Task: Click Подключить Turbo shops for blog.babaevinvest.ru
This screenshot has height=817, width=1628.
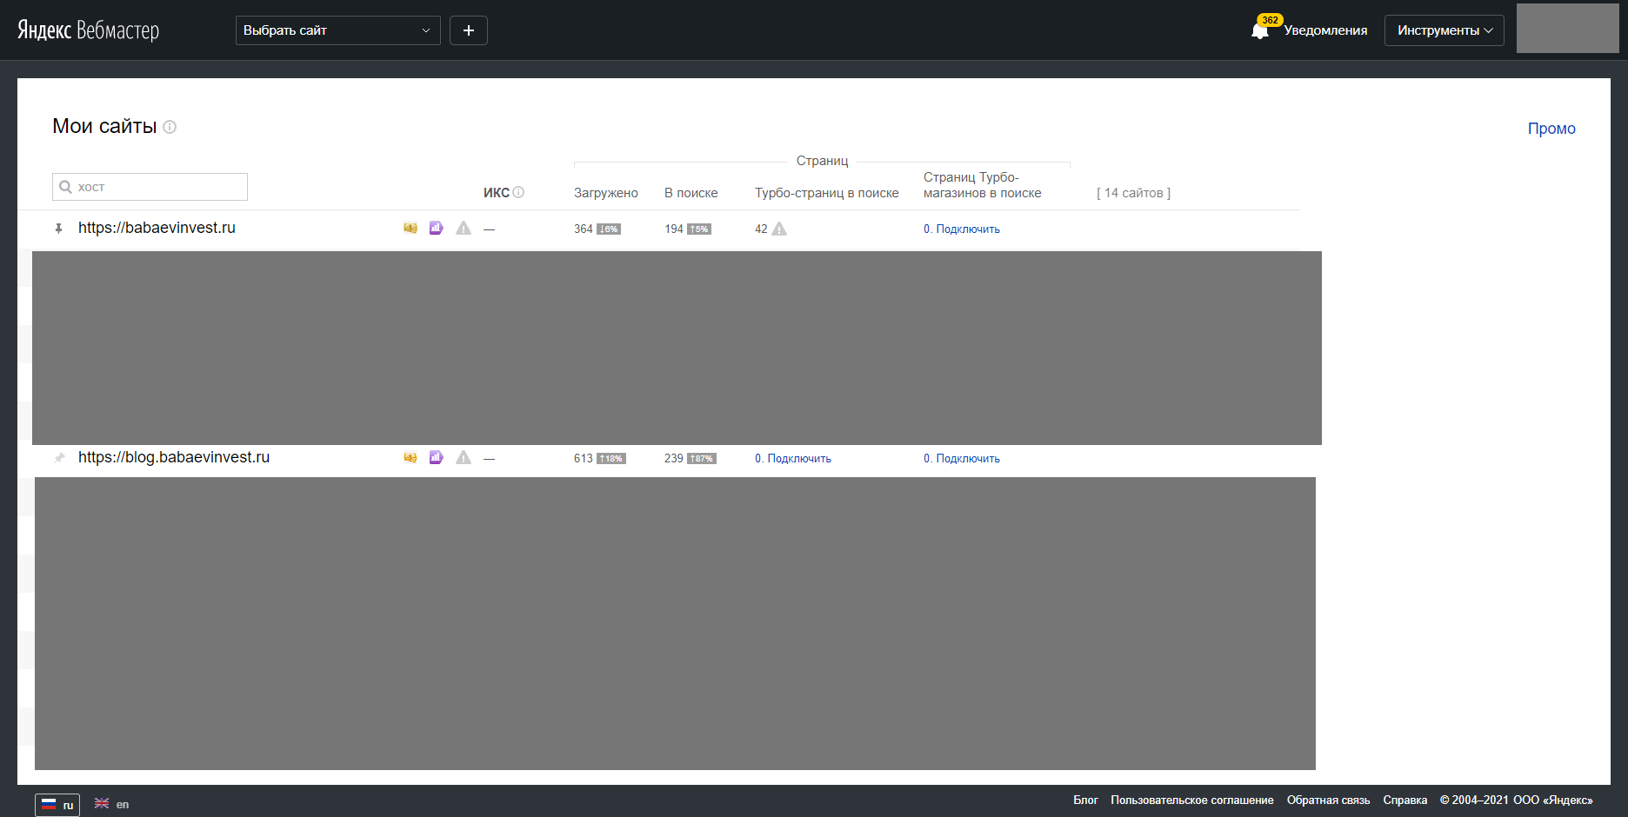Action: (968, 459)
